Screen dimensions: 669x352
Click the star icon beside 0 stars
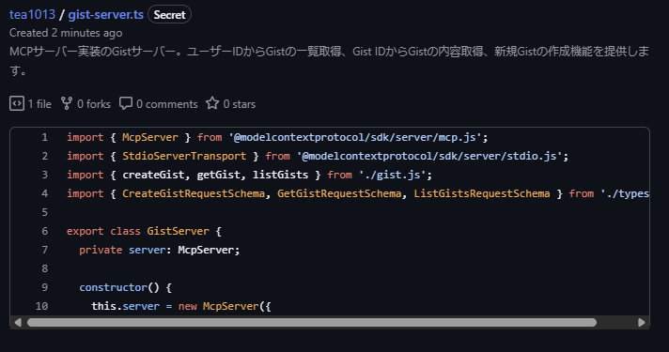(x=212, y=103)
